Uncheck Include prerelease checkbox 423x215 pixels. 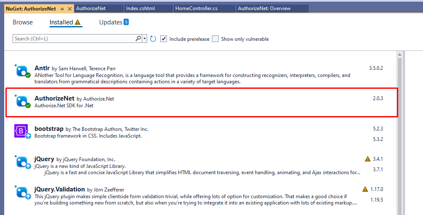point(164,39)
